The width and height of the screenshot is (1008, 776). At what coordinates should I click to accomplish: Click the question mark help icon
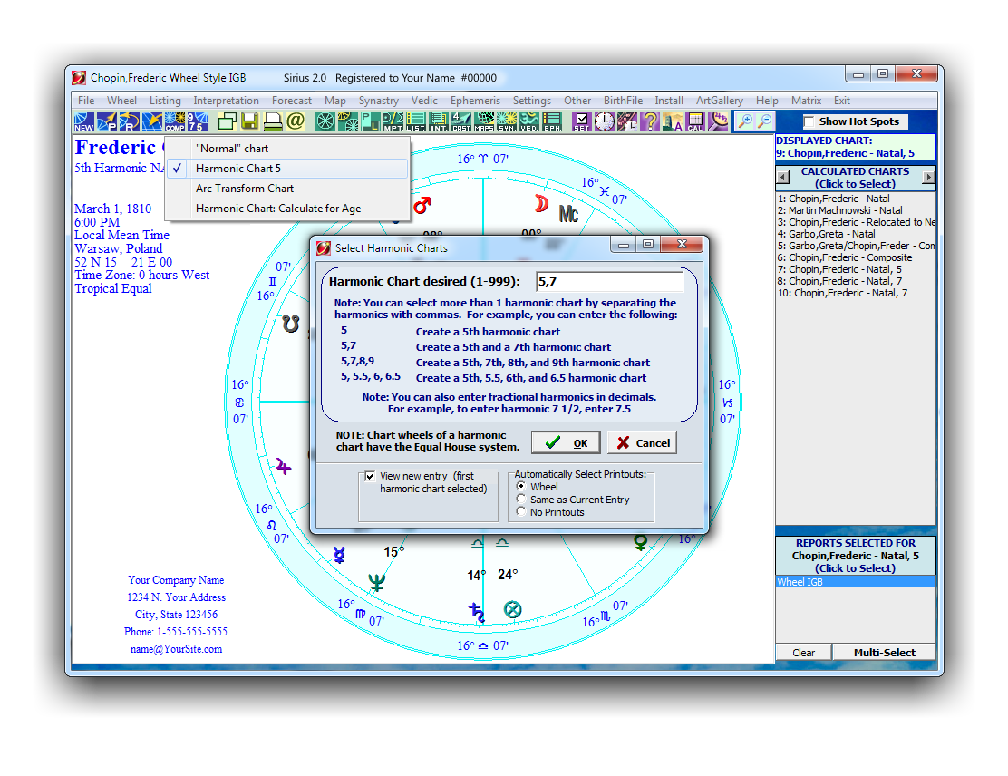tap(650, 121)
